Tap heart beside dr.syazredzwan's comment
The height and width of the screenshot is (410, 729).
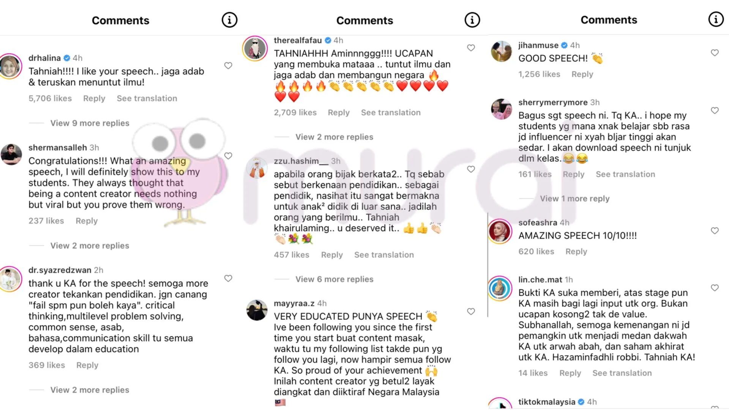pos(228,279)
